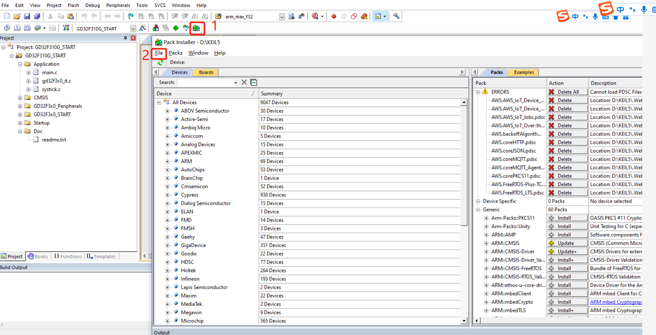Screen dimensions: 656x335
Task: Download to flash LOAD icon
Action: click(66, 28)
